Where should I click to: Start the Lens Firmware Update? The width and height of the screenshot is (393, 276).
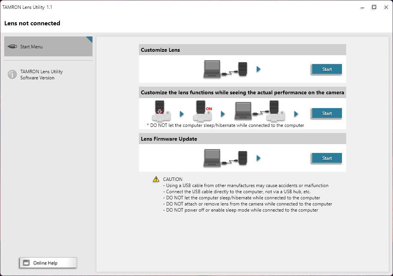[327, 158]
